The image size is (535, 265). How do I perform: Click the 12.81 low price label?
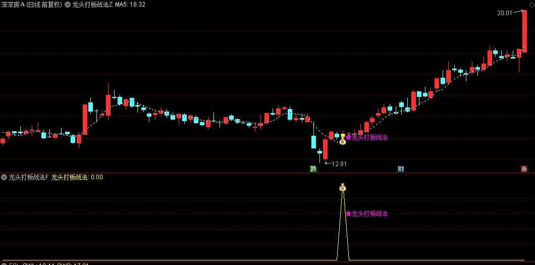pyautogui.click(x=339, y=164)
